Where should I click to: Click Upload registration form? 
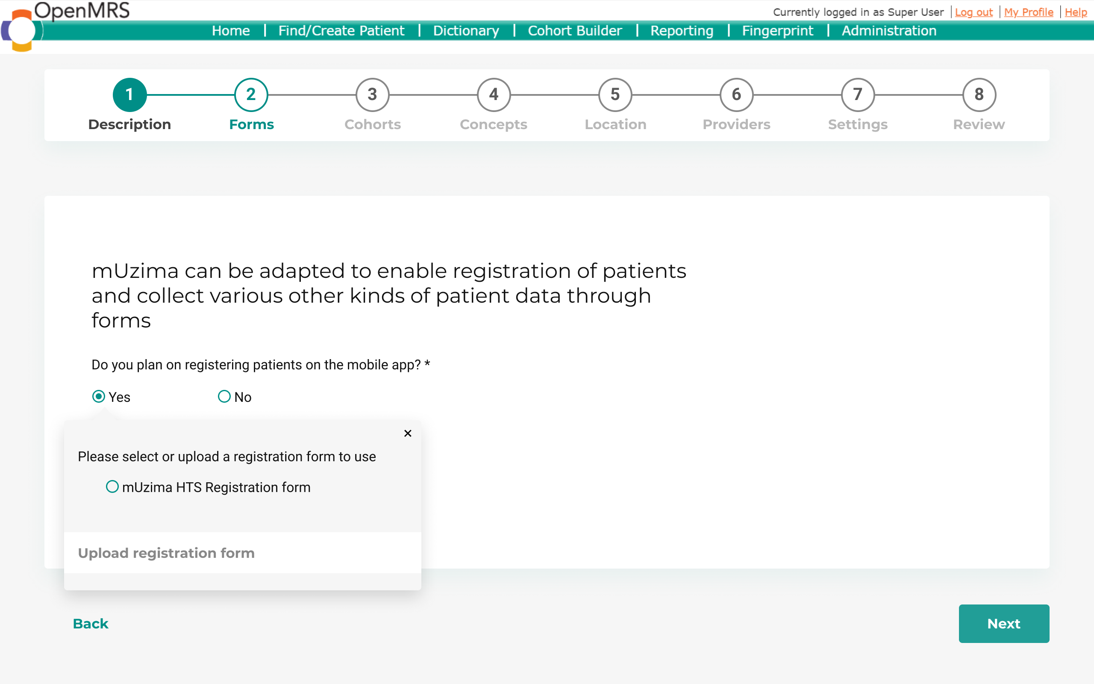click(166, 553)
